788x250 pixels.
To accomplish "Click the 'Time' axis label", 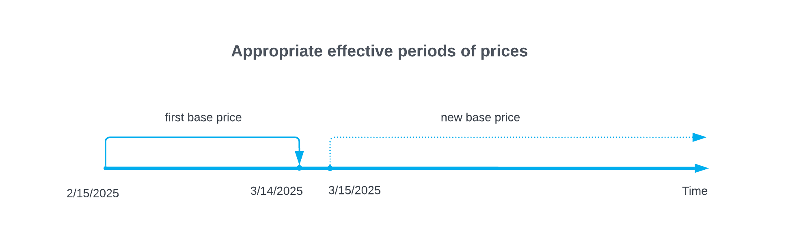I will [695, 191].
